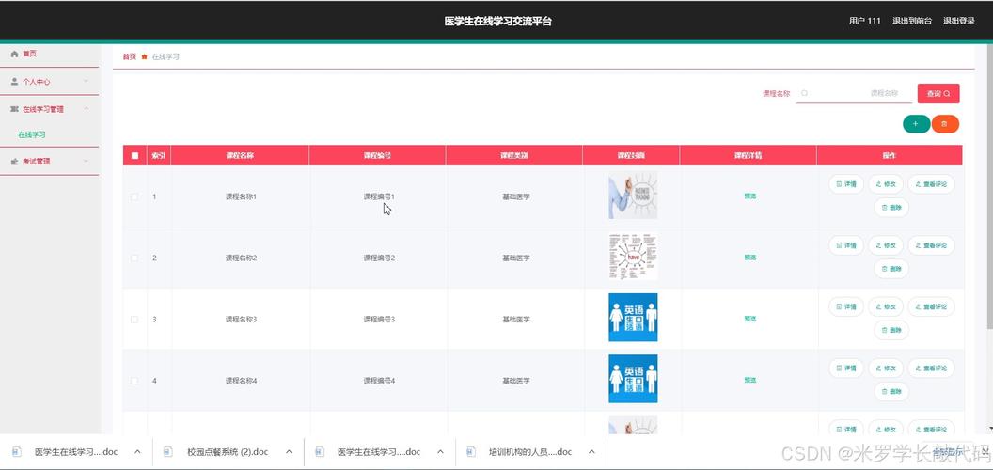
Task: Click the cover thumbnail of 课程名称4
Action: tap(633, 379)
